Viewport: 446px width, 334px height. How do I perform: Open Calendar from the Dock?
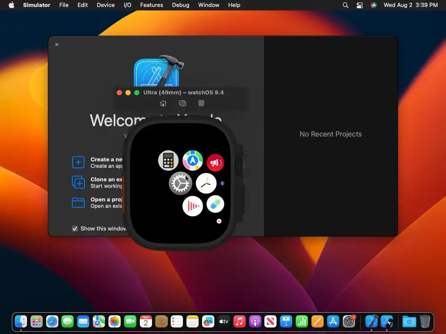pyautogui.click(x=145, y=321)
